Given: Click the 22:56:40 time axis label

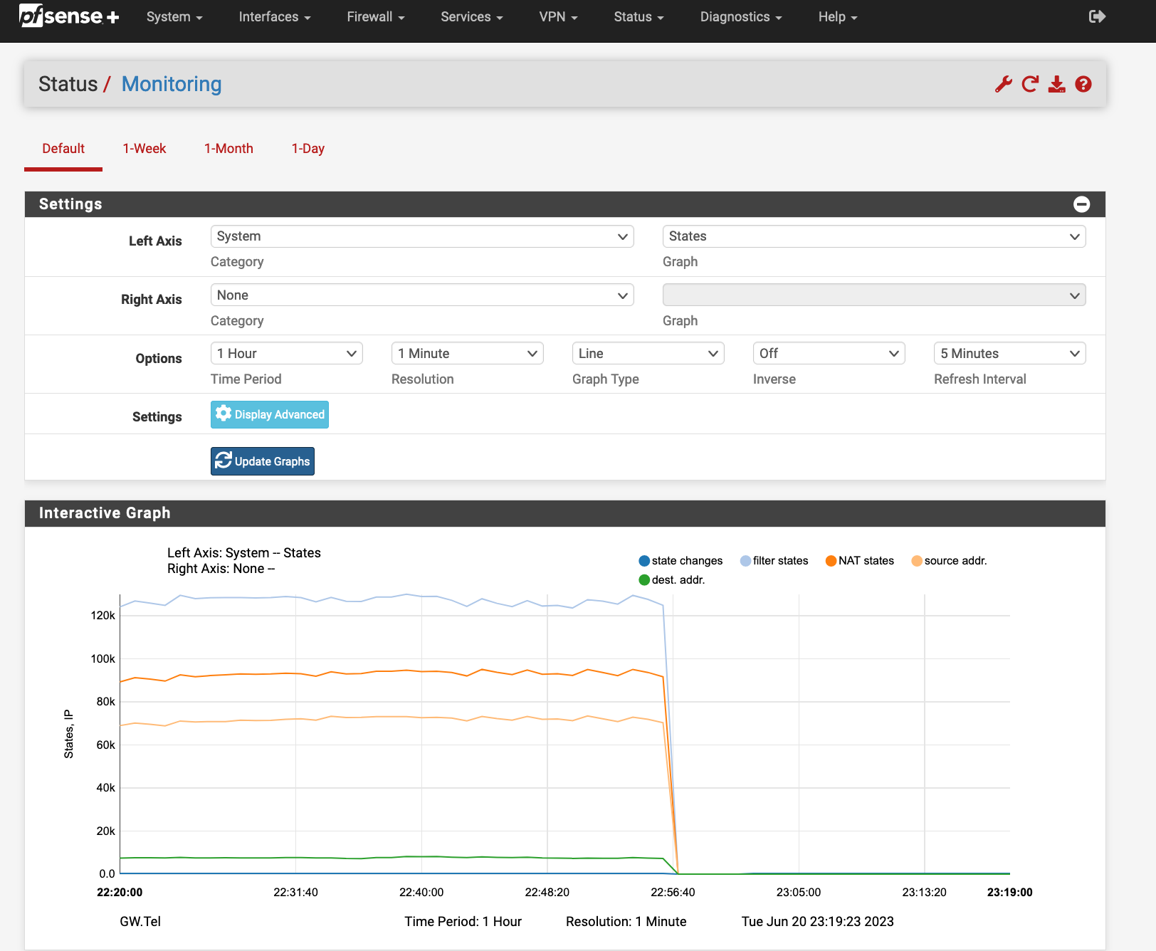Looking at the screenshot, I should 673,893.
